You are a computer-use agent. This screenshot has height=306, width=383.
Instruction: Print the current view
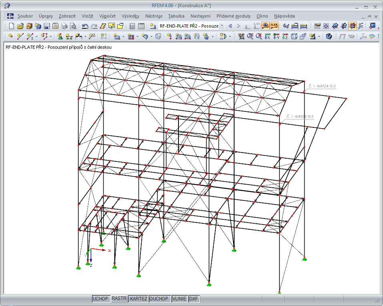(x=64, y=26)
